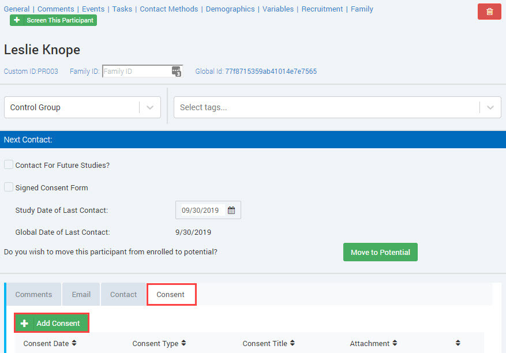Screen dimensions: 506x353
Task: Click the last column sort arrows
Action: pos(458,343)
